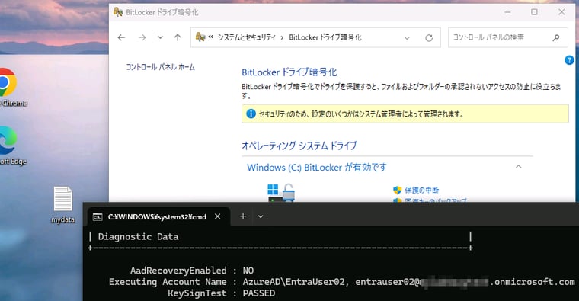Expand address bar history dropdown
The image size is (579, 301).
coord(407,37)
